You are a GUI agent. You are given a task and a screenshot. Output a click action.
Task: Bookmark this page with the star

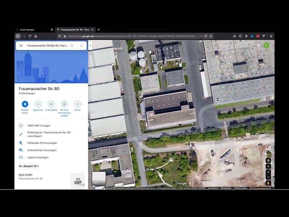point(211,36)
